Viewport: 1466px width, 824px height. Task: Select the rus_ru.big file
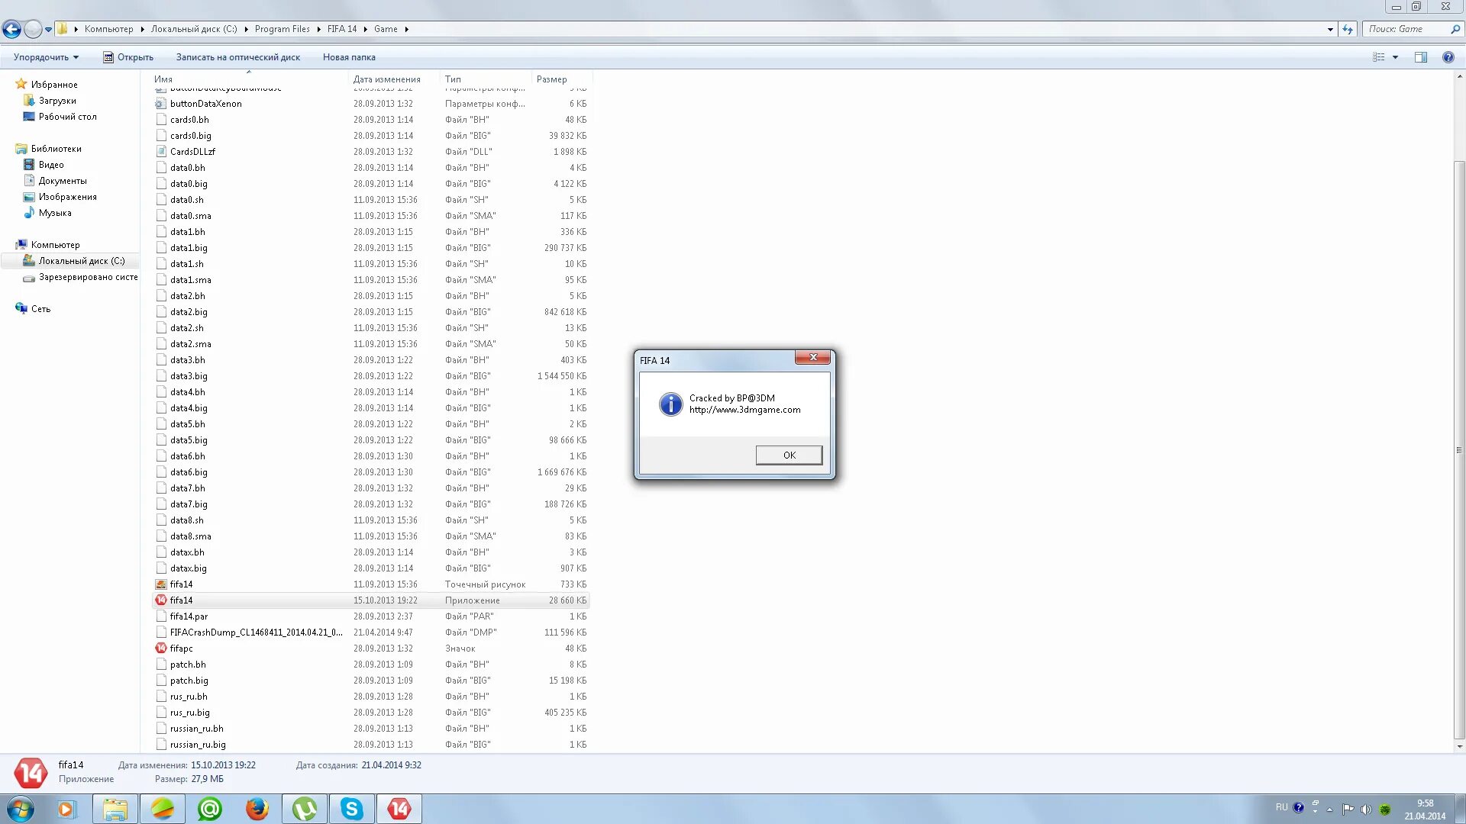189,713
